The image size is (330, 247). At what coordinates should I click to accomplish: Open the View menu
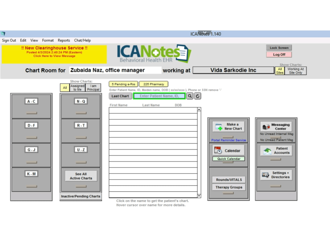[x=34, y=40]
